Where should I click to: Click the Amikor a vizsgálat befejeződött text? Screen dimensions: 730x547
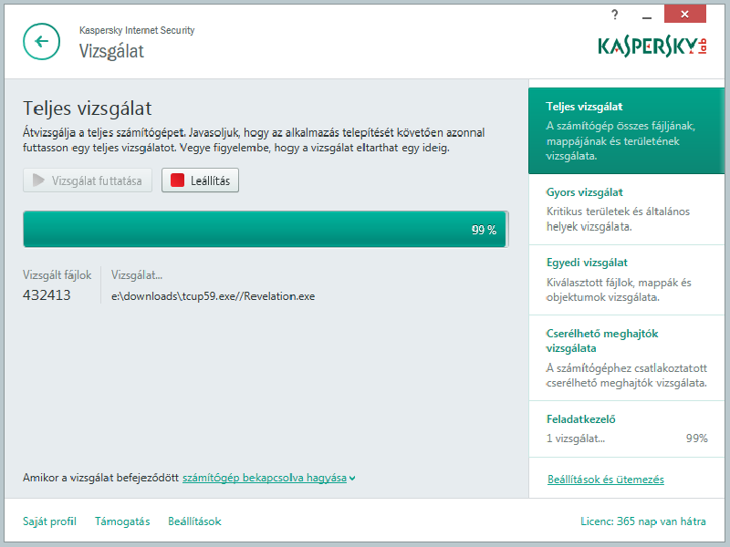[x=100, y=478]
